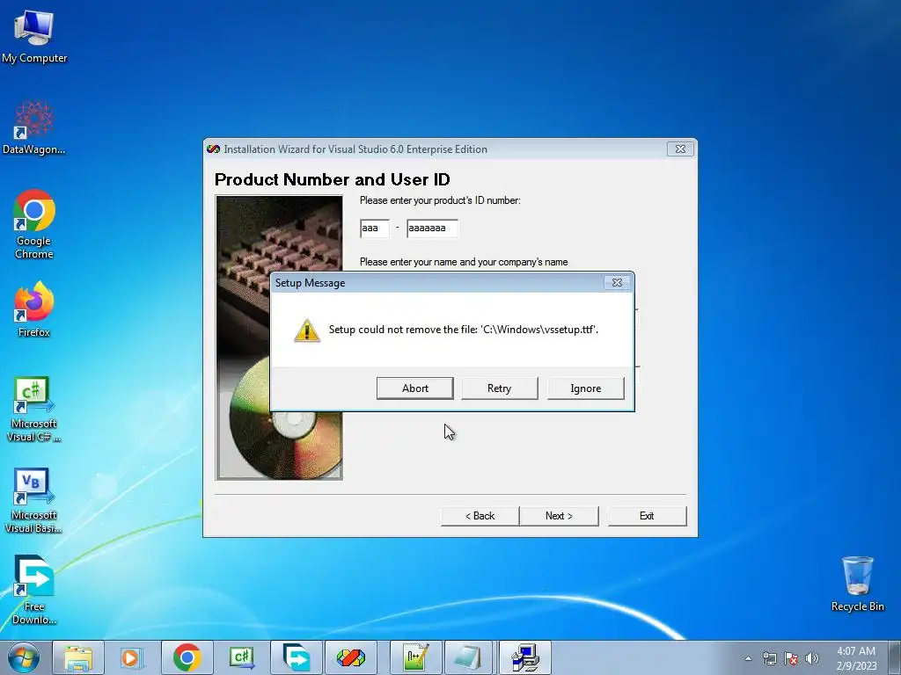The width and height of the screenshot is (901, 675).
Task: Select the Visual Studio installer taskbar icon
Action: click(350, 657)
